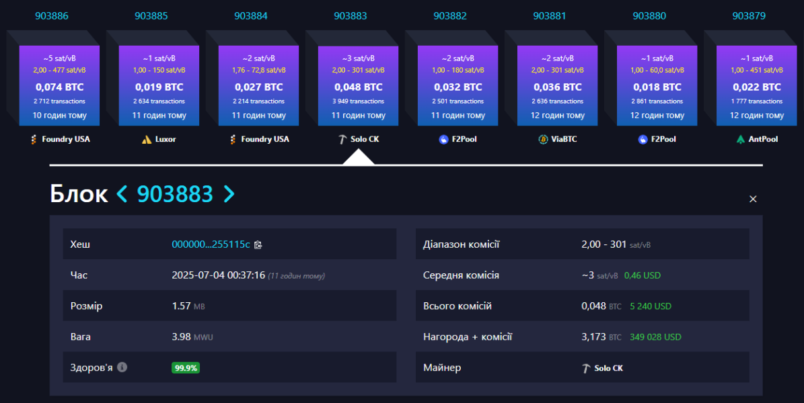Click the Foundry USA icon under block 903886
This screenshot has height=403, width=804.
34,140
